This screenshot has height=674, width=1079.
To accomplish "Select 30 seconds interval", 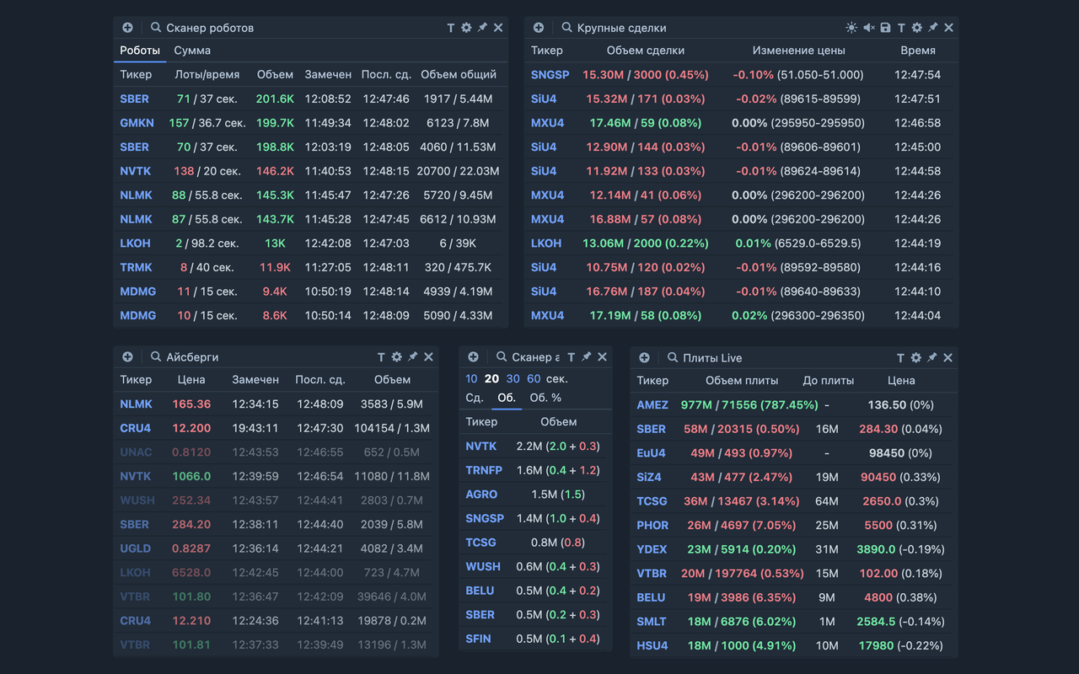I will [x=513, y=379].
